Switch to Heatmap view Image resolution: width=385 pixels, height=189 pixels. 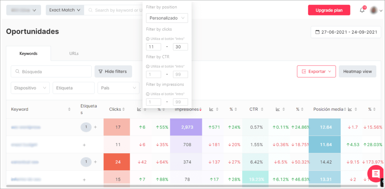click(358, 72)
